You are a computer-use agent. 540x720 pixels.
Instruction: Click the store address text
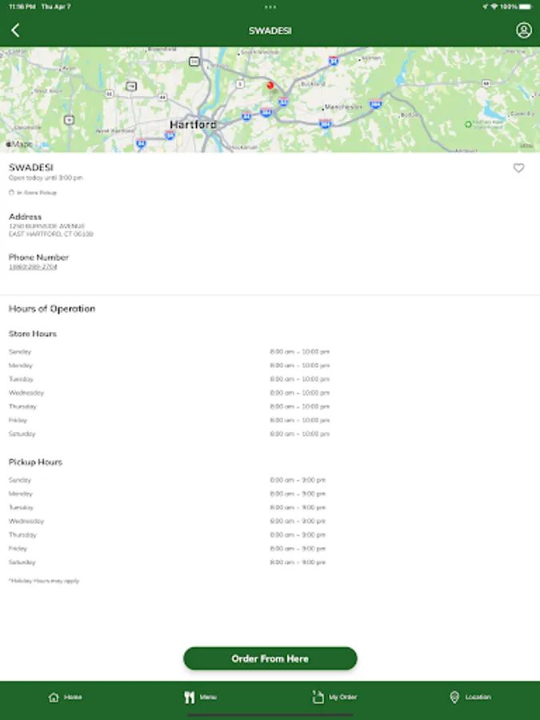(50, 230)
